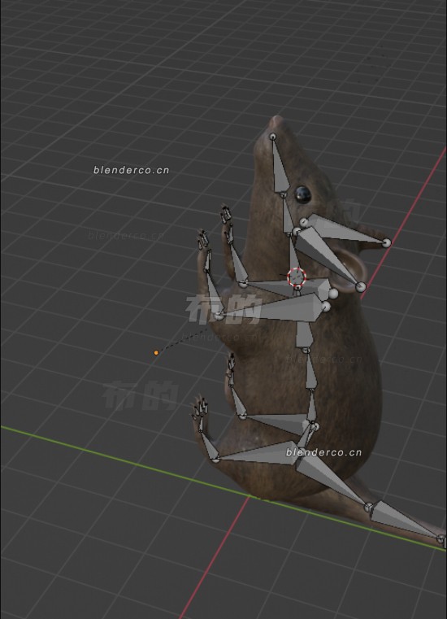Viewport: 447px width, 619px height.
Task: Select the head bone running along the snout
Action: [x=280, y=167]
